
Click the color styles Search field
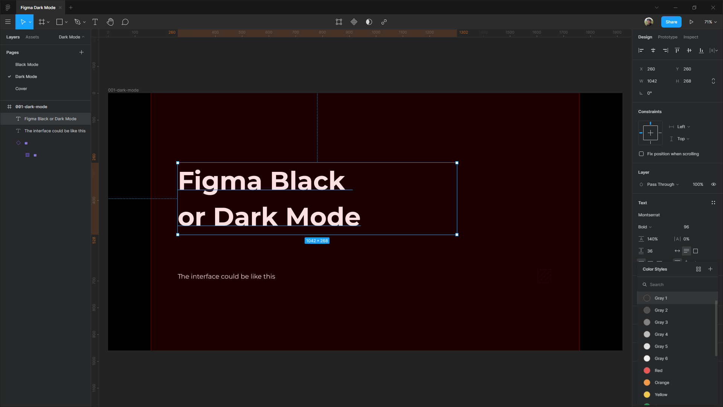tap(677, 285)
